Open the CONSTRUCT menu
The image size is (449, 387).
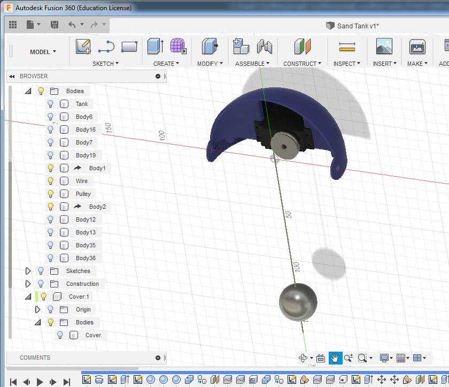[x=302, y=64]
